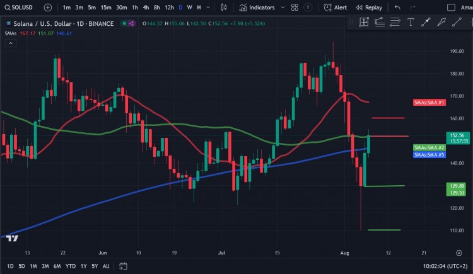Screen dimensions: 473x274
Task: Create a price Alert
Action: [x=335, y=7]
